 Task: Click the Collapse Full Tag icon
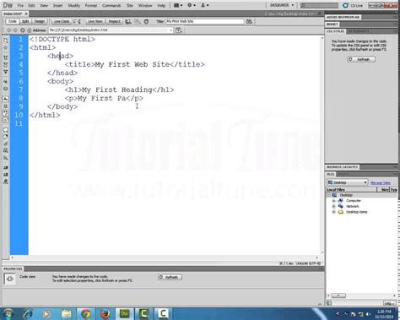pos(6,57)
